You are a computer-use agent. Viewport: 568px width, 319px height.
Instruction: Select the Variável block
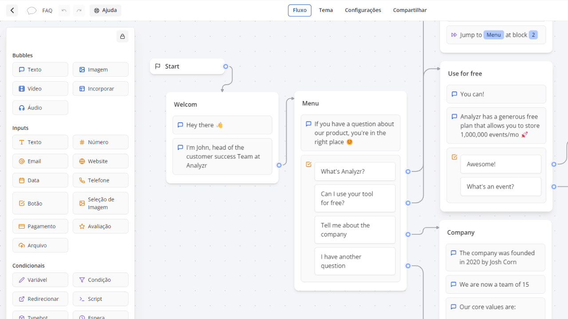coord(40,280)
